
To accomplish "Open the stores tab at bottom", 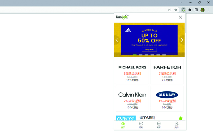I will (x=159, y=125).
